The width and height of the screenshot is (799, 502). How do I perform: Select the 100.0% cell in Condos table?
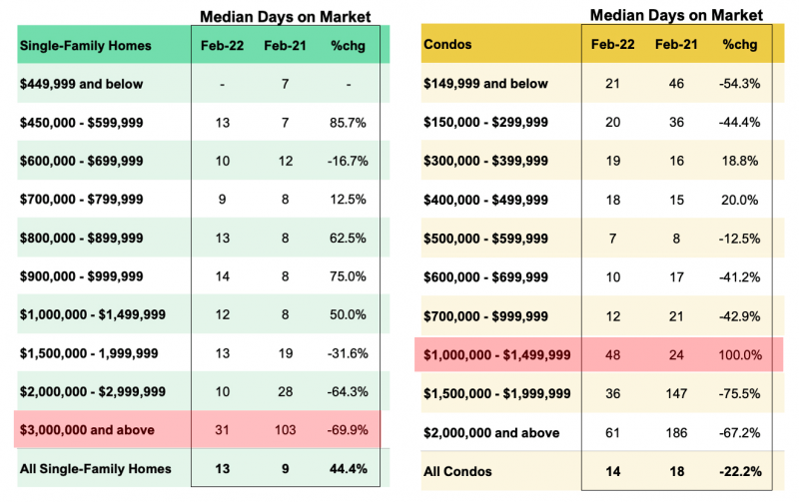740,354
